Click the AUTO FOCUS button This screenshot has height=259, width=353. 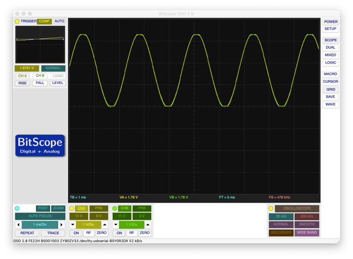click(40, 216)
